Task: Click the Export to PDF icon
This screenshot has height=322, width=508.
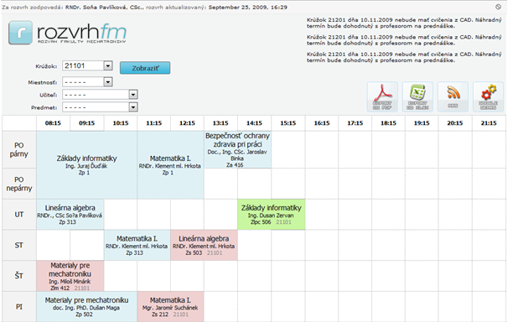Action: click(x=382, y=97)
